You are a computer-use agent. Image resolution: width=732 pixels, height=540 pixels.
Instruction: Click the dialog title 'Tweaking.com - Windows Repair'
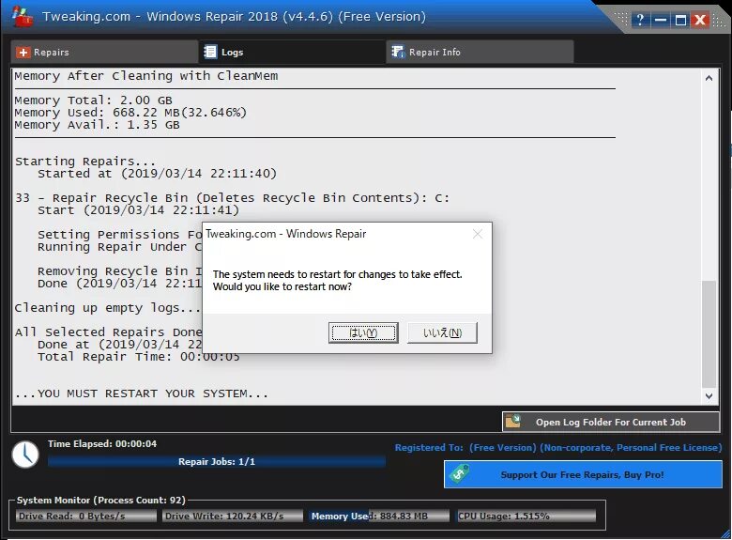[286, 234]
